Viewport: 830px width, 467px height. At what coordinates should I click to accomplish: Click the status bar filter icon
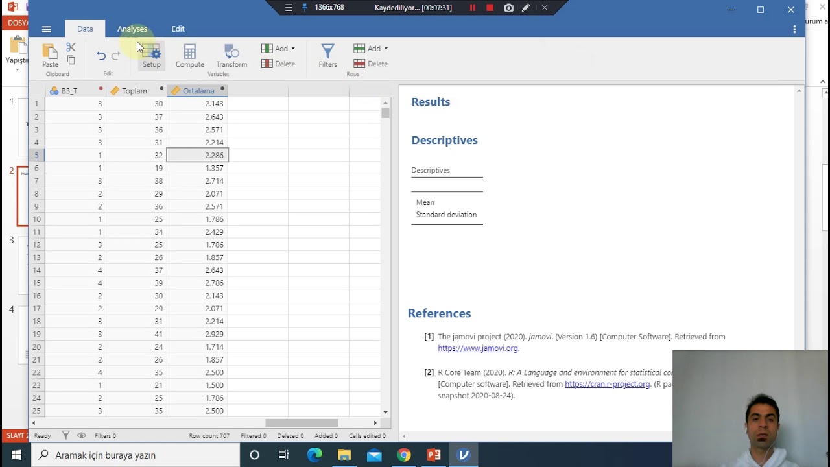[x=65, y=435]
